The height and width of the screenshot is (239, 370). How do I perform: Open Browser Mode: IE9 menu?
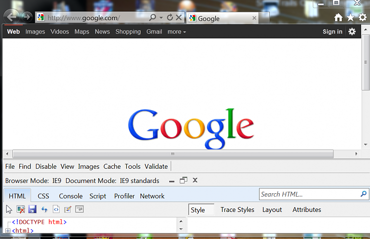33,180
